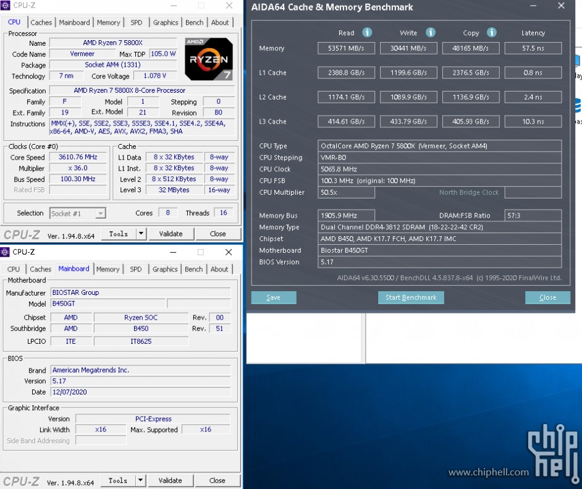Click Close button in top CPU-Z window

pos(217,234)
